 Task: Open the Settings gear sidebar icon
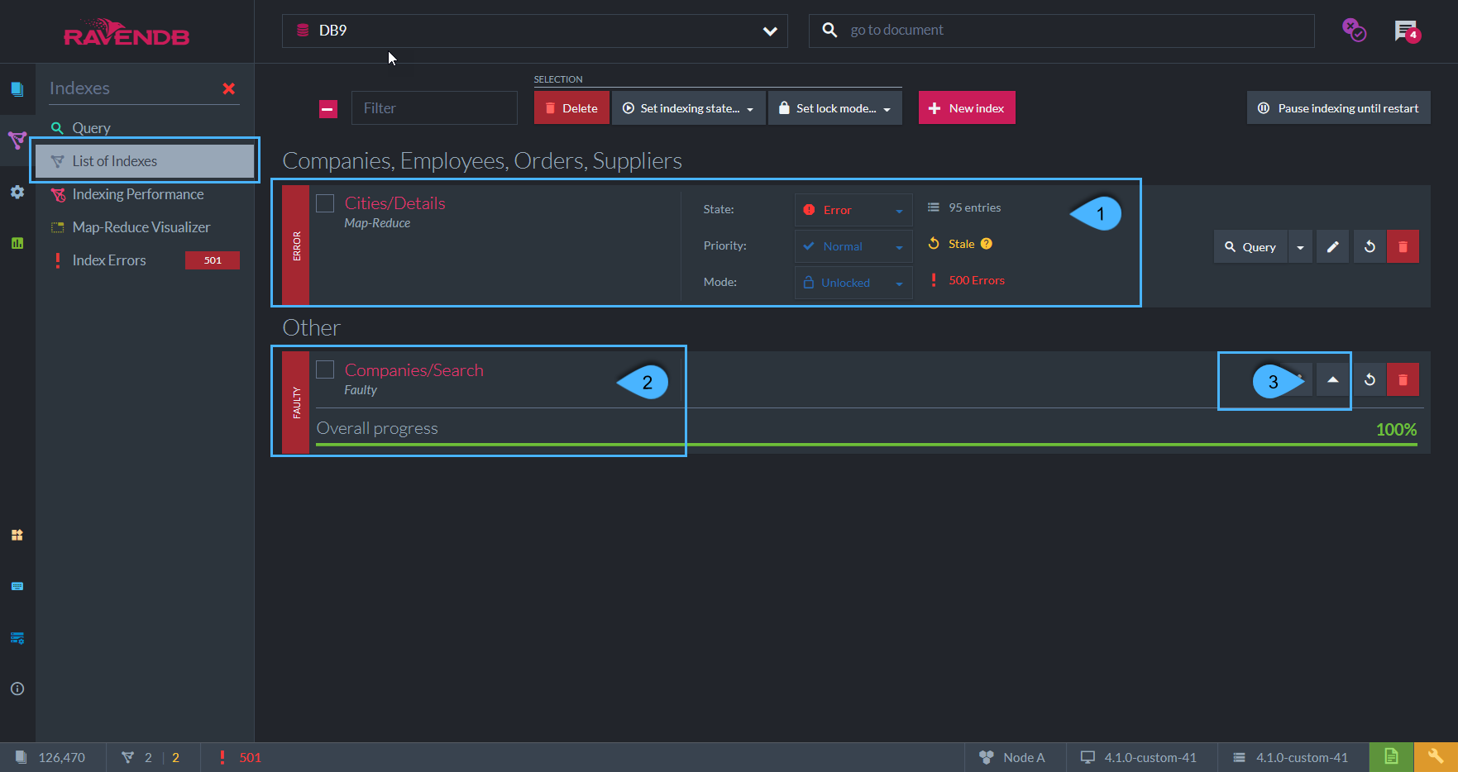[x=17, y=192]
